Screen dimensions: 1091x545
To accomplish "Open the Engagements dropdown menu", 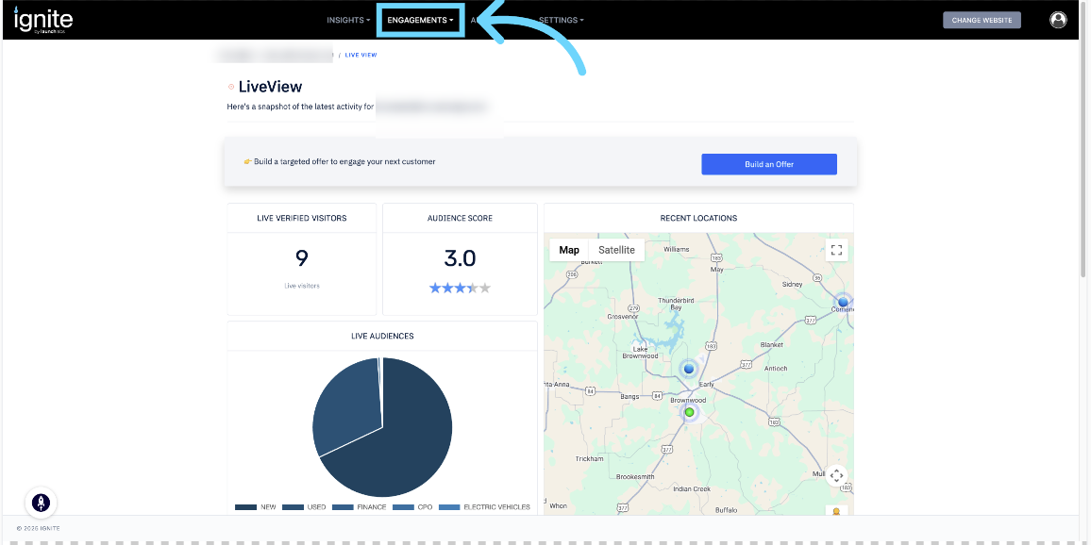I will click(x=420, y=20).
